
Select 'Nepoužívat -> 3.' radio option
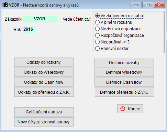(x=113, y=42)
